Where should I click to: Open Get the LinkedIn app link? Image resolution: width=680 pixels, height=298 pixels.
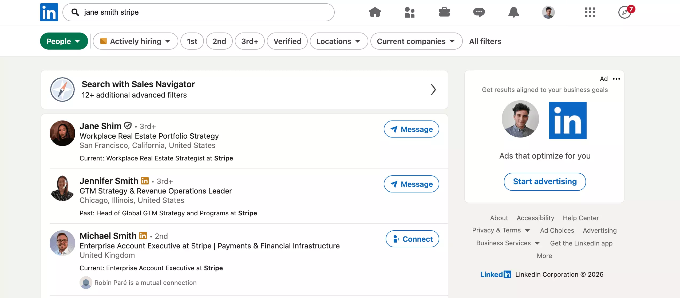[581, 243]
